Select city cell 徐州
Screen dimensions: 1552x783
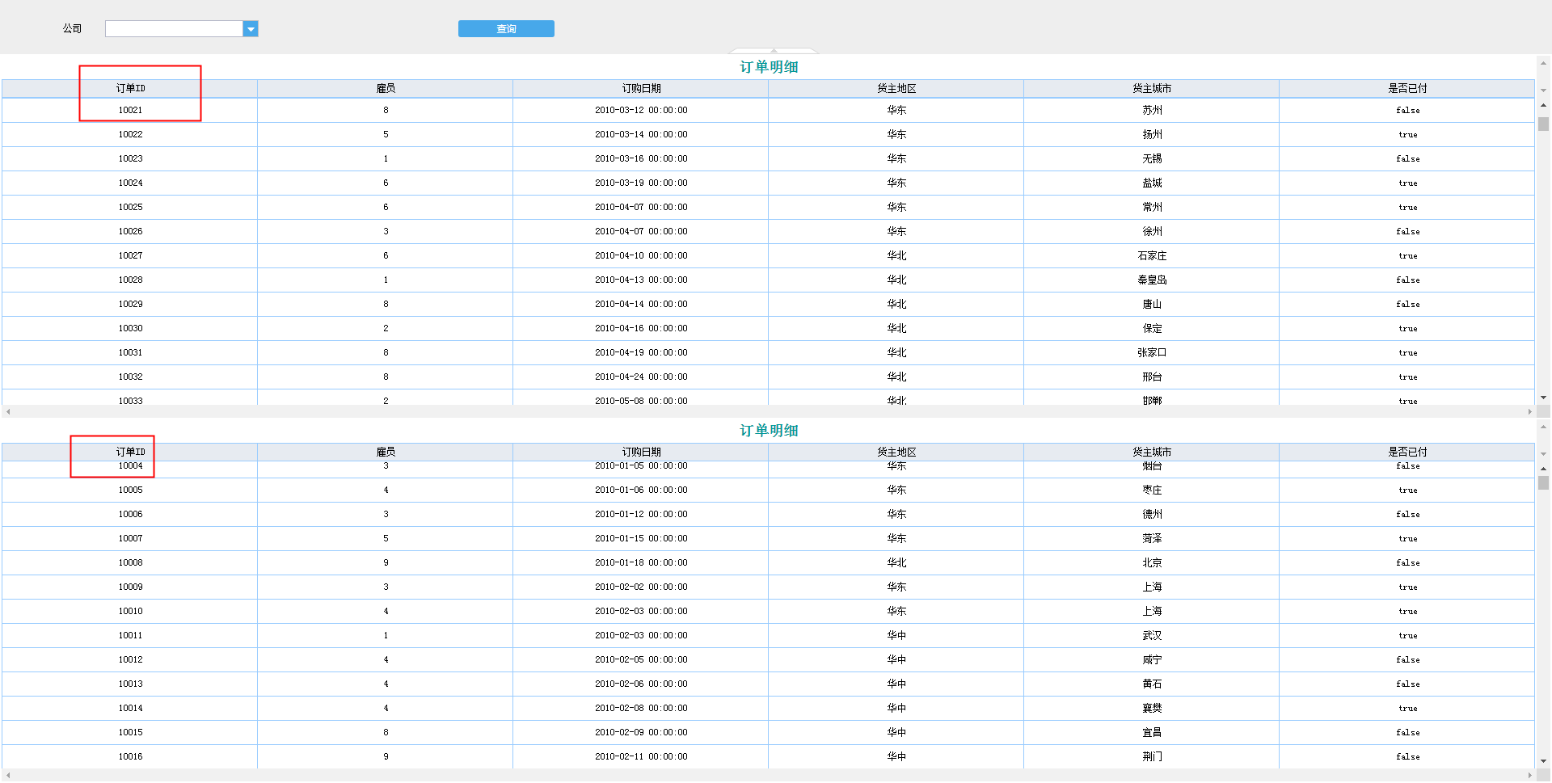(1152, 231)
